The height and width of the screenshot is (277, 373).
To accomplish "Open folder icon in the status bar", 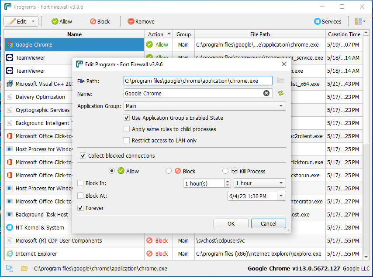I will pos(24,268).
